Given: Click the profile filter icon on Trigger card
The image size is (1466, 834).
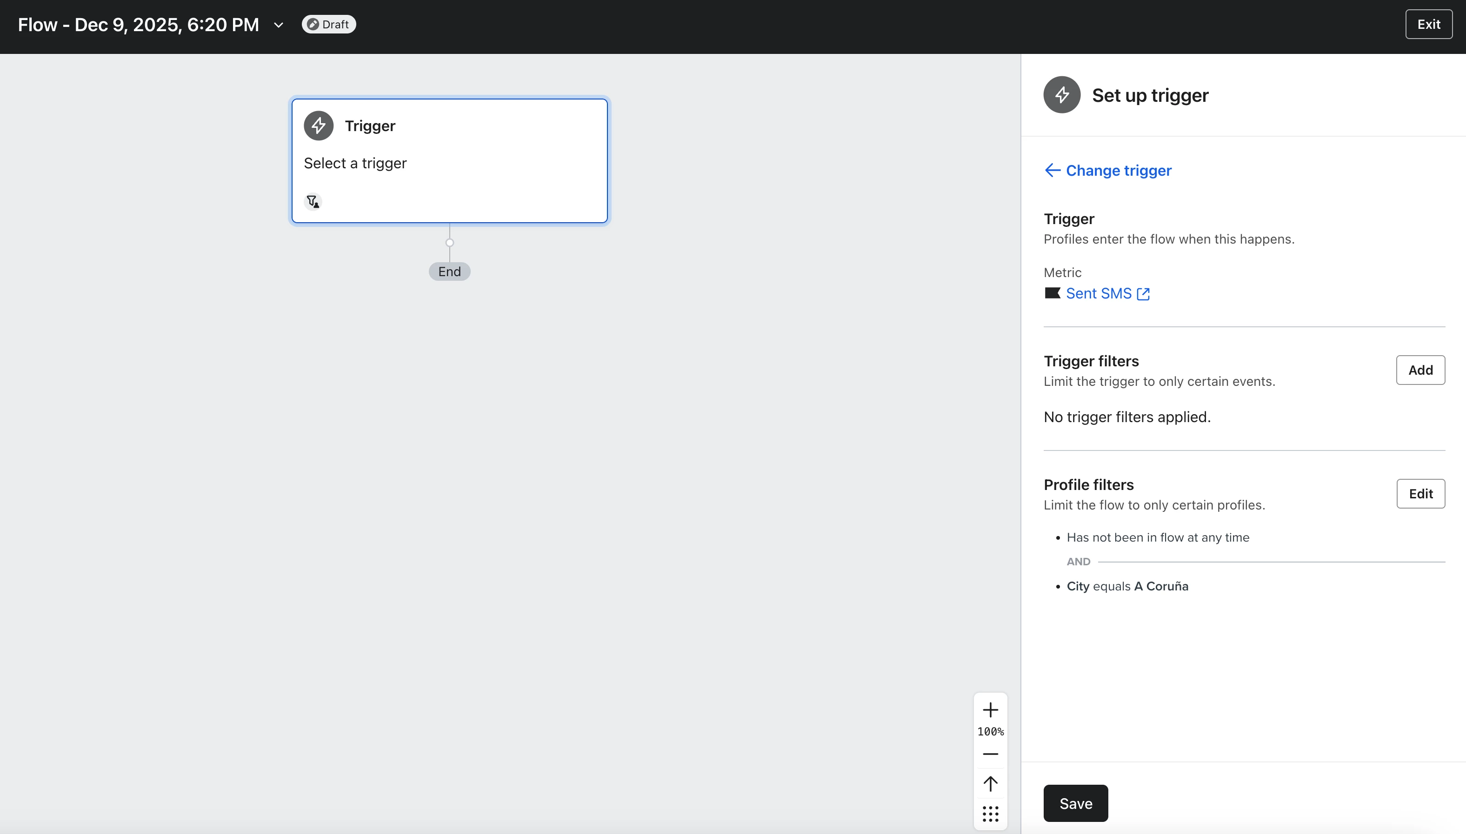Looking at the screenshot, I should pyautogui.click(x=313, y=202).
